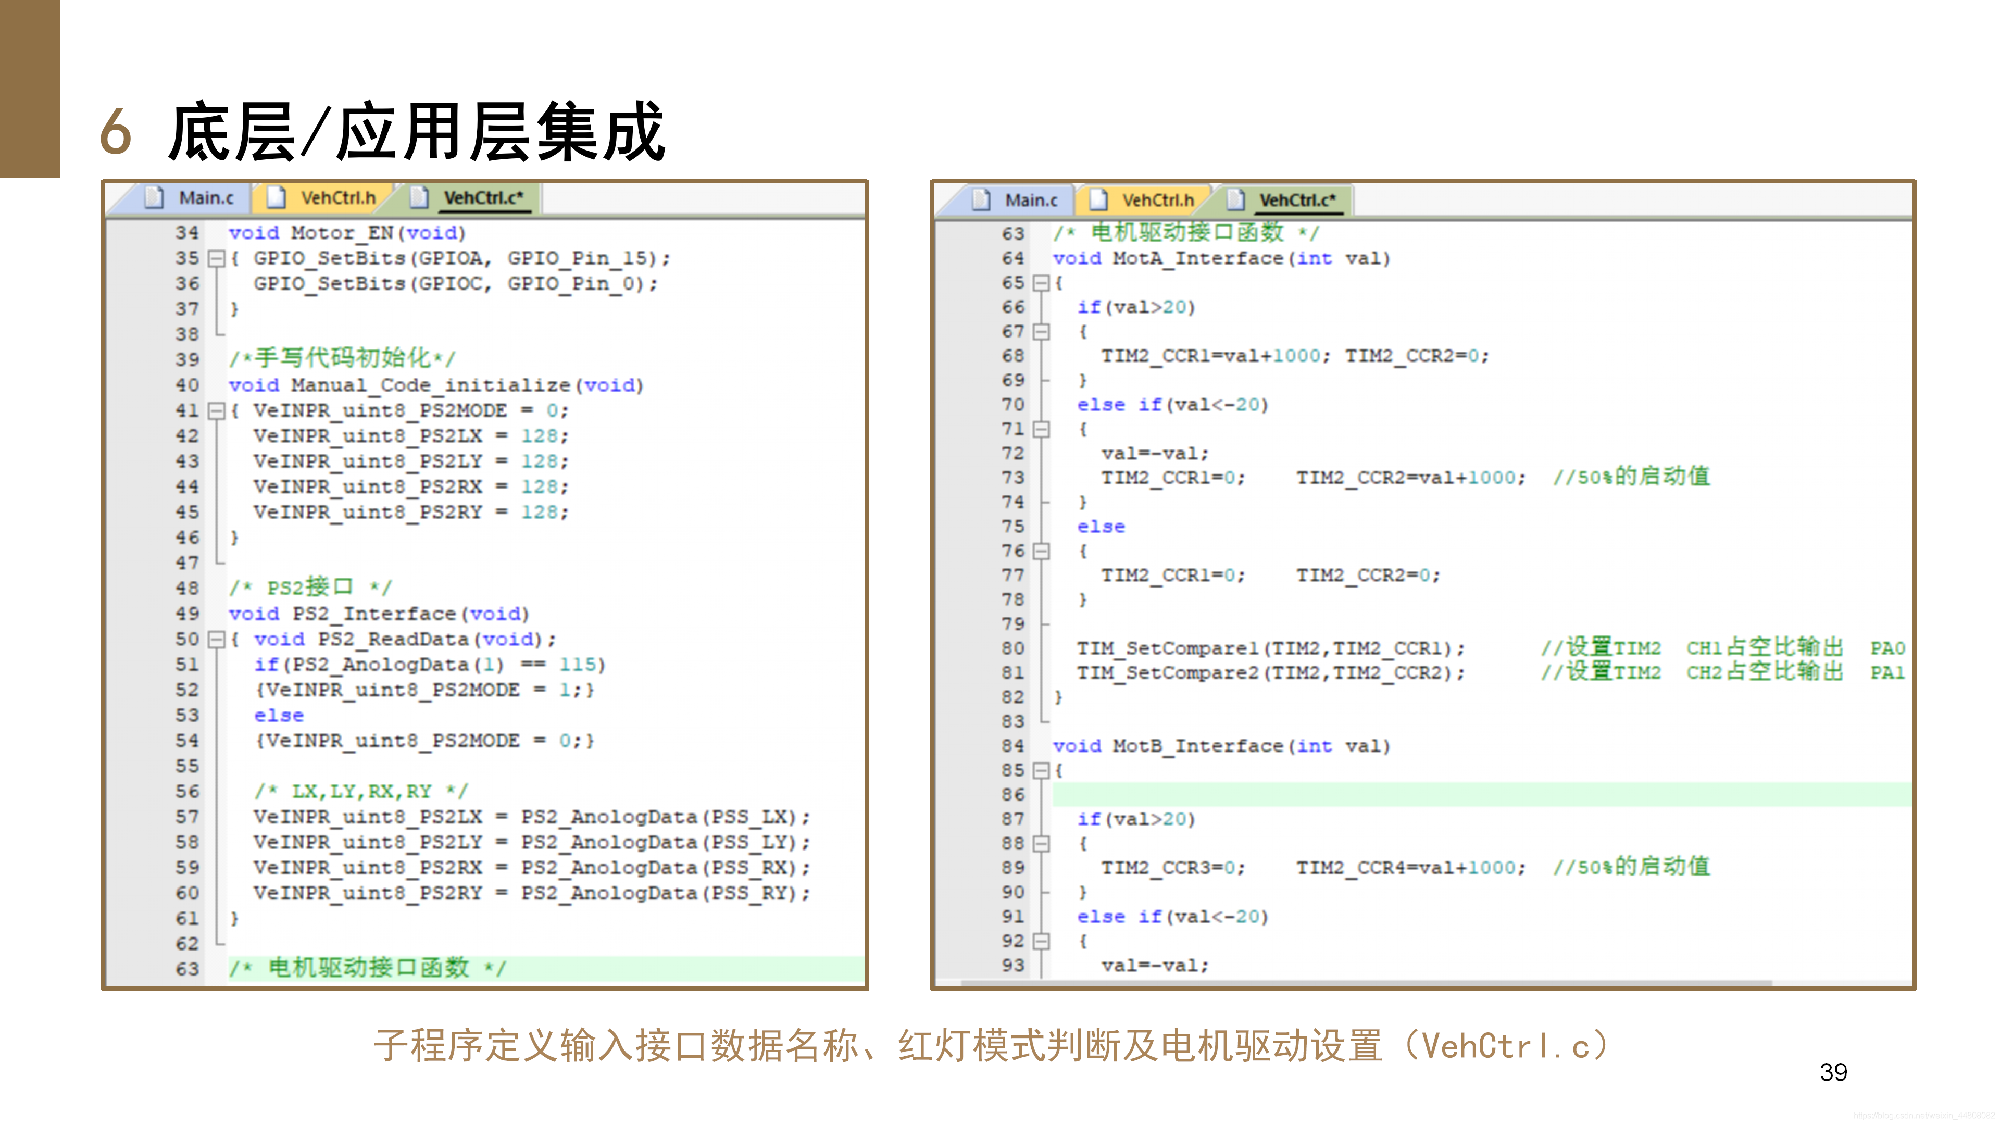The height and width of the screenshot is (1125, 2000).
Task: Click 'if(PS2_AnologData(1) == 115)' line 51
Action: tap(430, 665)
